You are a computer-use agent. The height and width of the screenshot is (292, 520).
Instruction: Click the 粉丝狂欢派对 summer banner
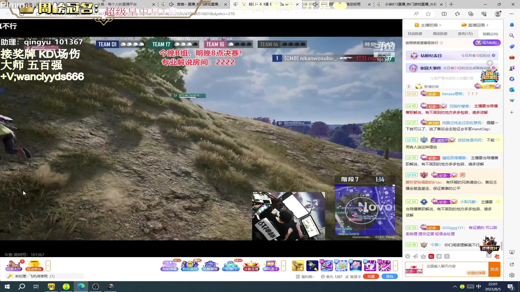tap(489, 75)
